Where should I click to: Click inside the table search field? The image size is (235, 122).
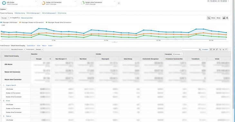pos(190,49)
